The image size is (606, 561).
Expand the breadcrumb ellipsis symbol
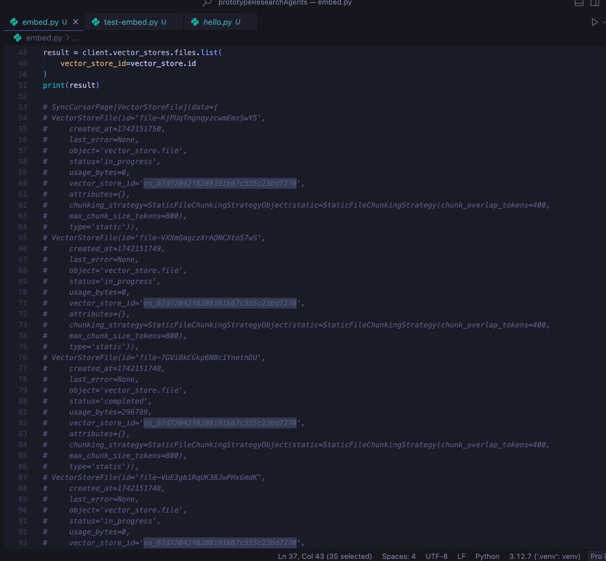coord(75,38)
